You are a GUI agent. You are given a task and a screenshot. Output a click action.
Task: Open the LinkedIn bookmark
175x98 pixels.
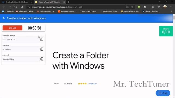8,11
